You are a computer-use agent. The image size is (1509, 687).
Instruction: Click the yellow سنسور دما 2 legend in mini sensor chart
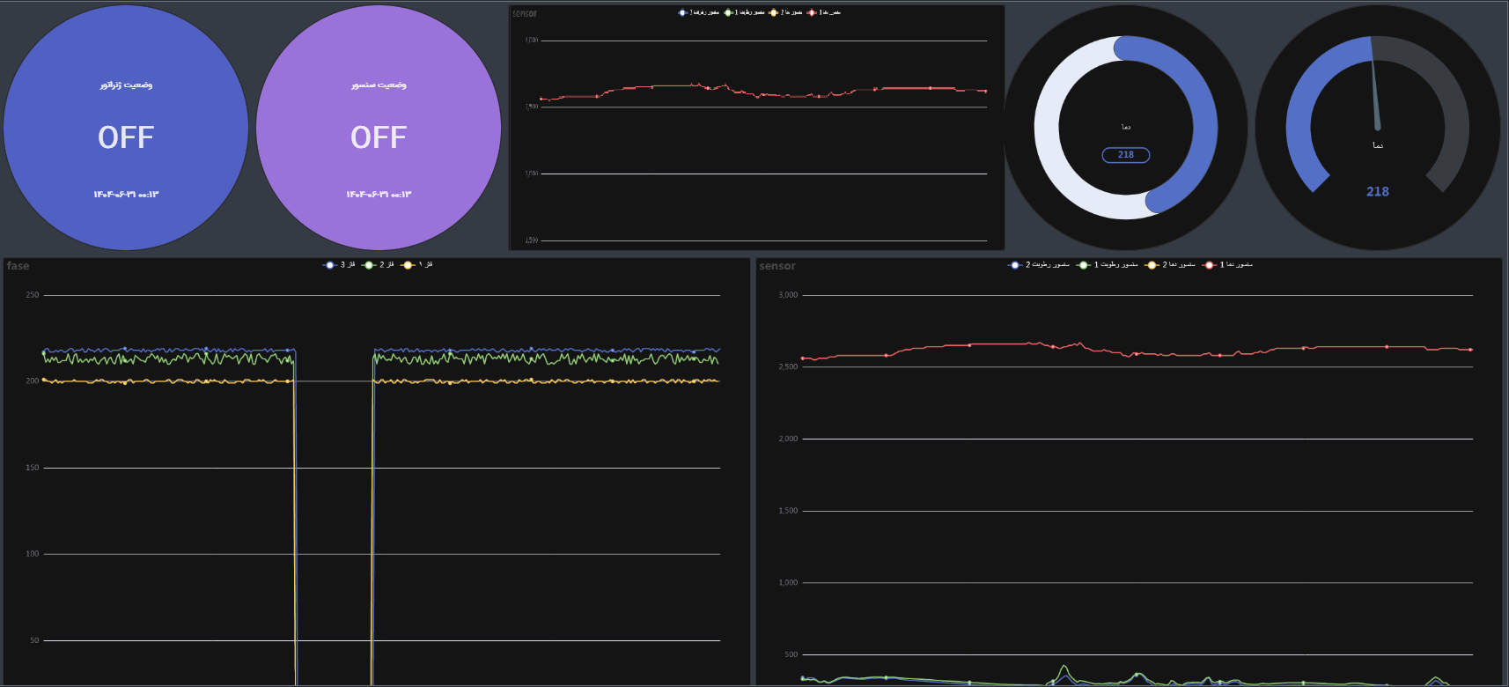coord(774,13)
